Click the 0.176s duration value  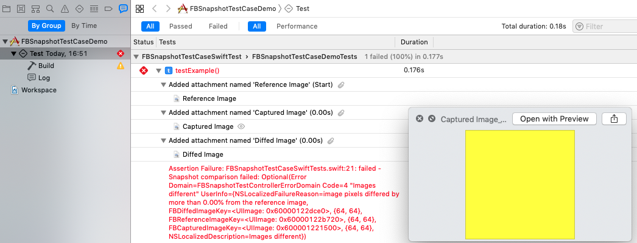point(414,70)
